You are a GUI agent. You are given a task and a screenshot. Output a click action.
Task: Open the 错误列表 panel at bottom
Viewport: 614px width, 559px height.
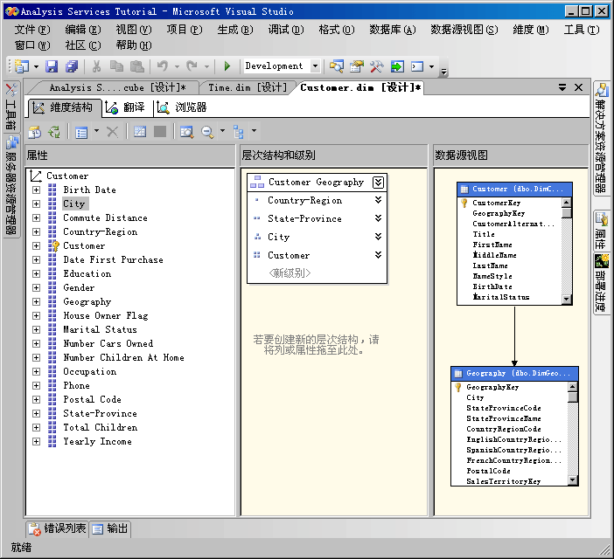(58, 528)
